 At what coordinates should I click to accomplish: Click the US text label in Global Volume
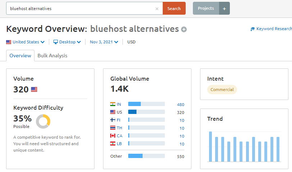(x=119, y=112)
